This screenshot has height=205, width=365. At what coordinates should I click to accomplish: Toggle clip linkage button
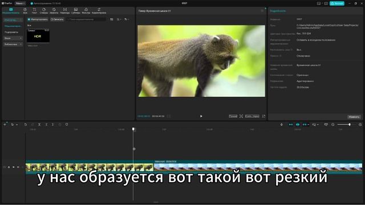(x=305, y=125)
